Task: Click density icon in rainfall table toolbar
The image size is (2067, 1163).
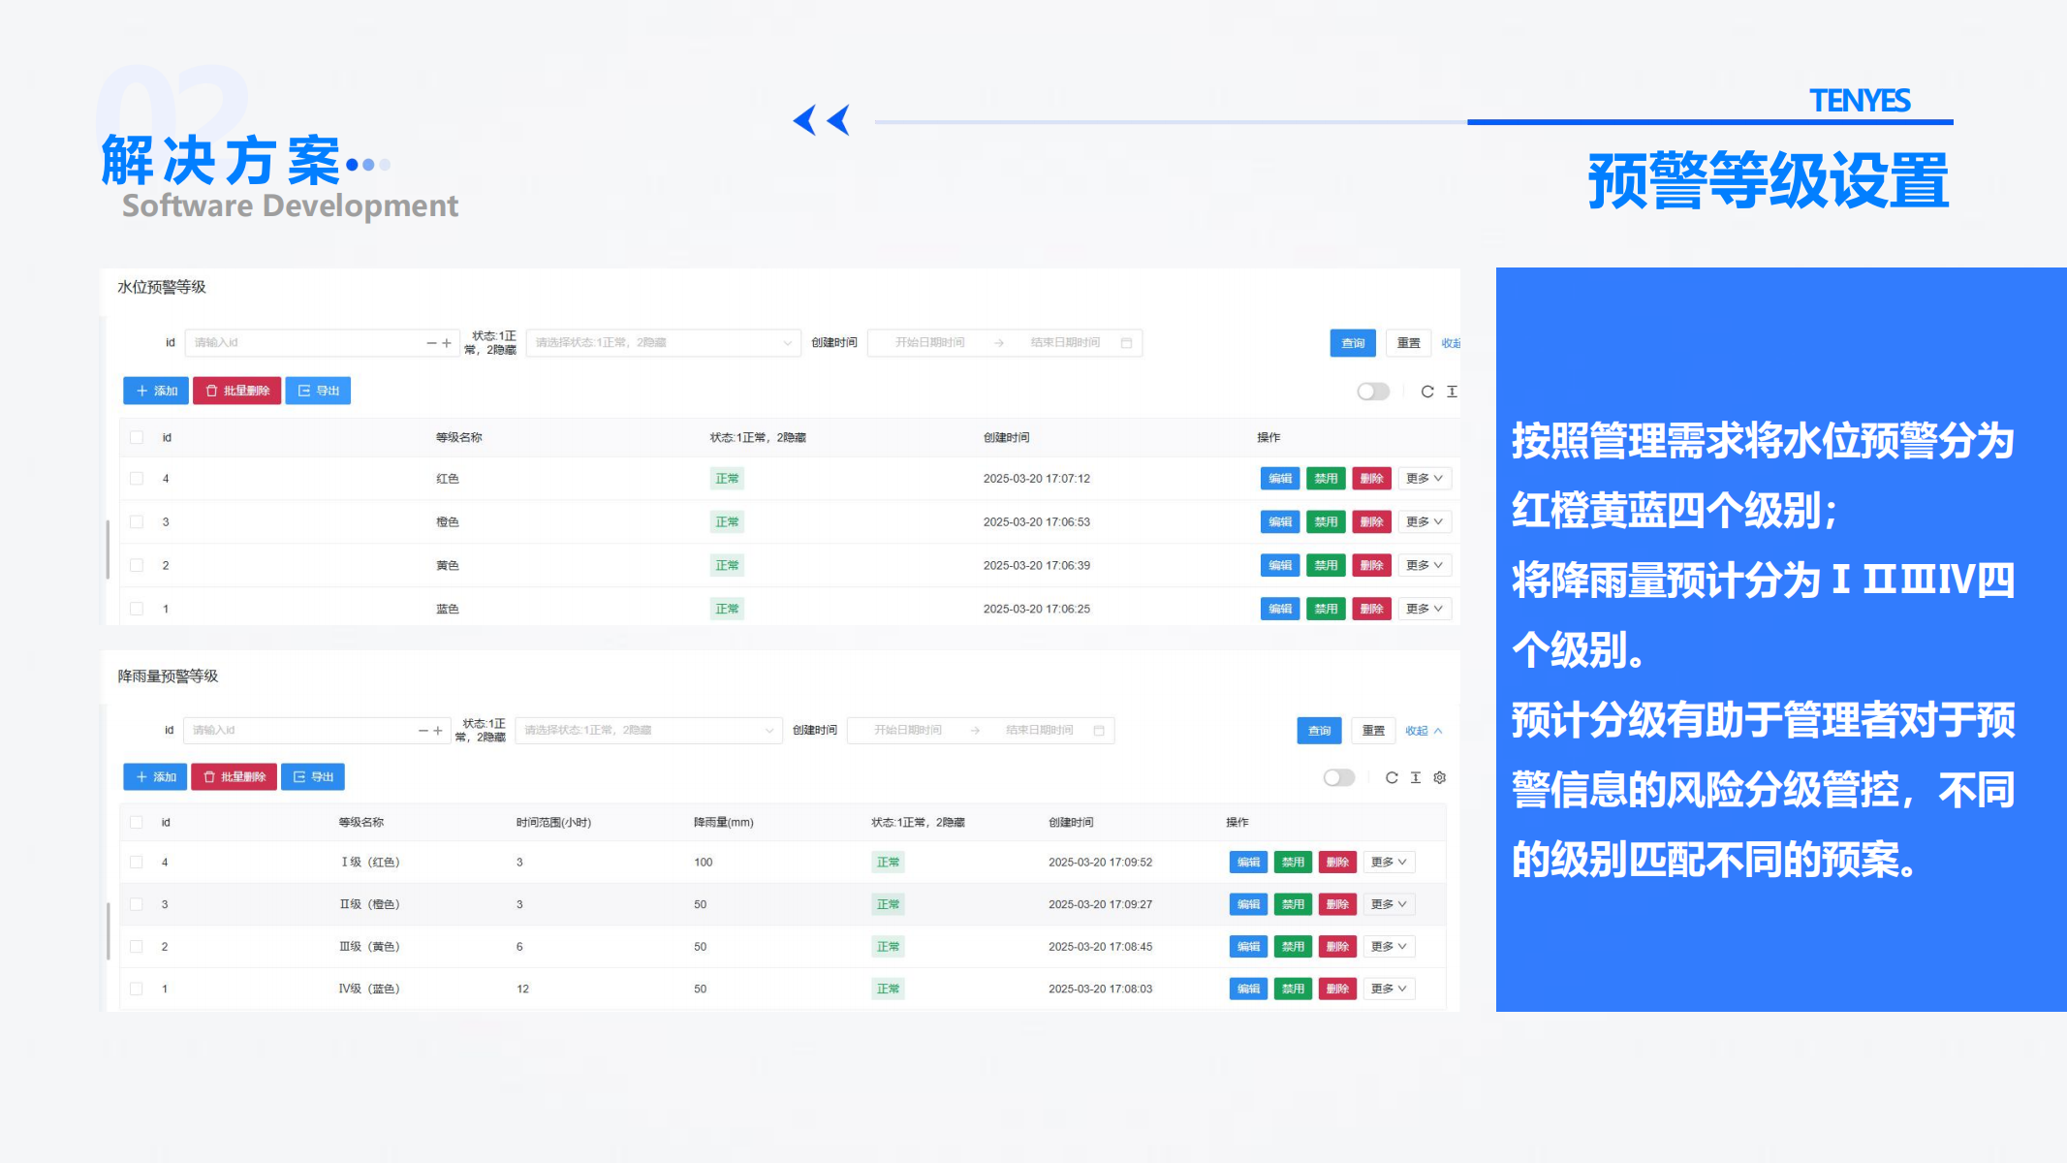Action: [x=1416, y=777]
